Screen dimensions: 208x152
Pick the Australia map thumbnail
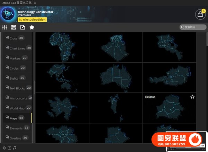coord(116,77)
